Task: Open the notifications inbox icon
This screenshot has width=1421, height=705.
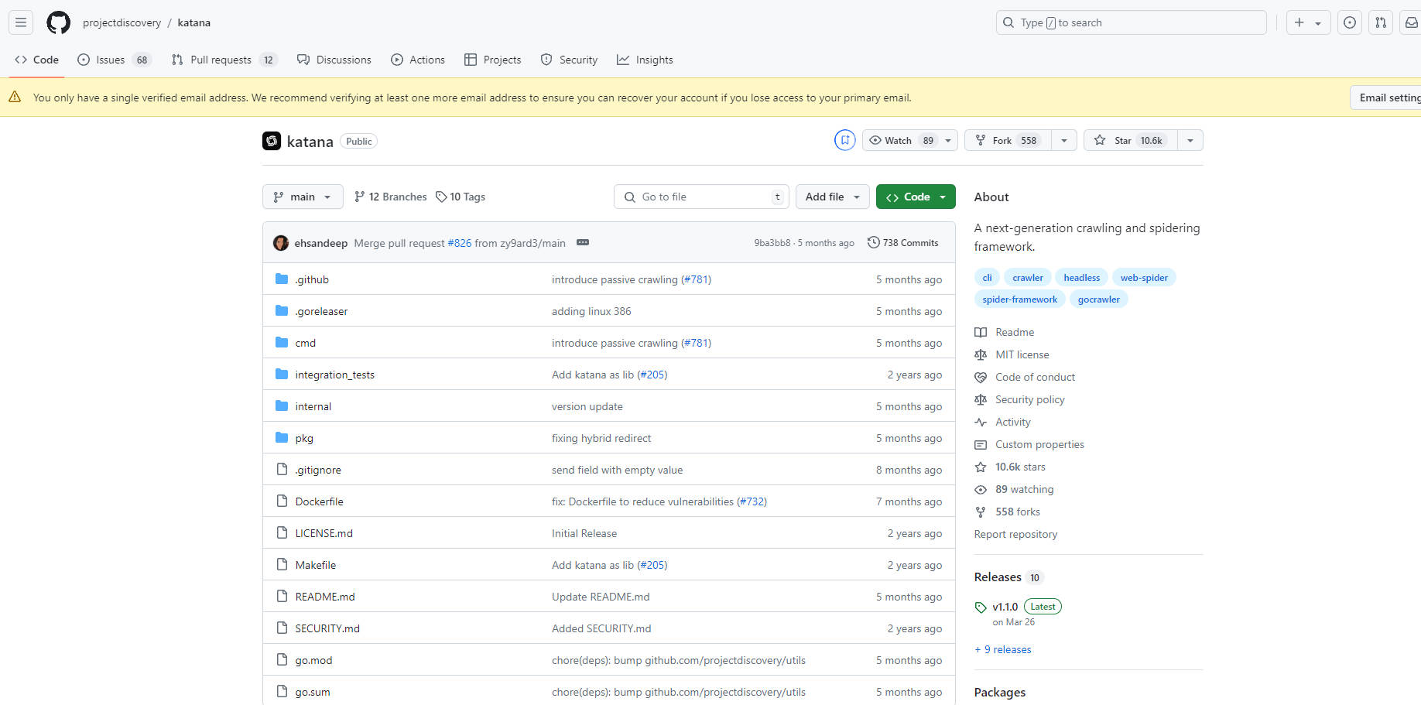Action: click(1411, 22)
